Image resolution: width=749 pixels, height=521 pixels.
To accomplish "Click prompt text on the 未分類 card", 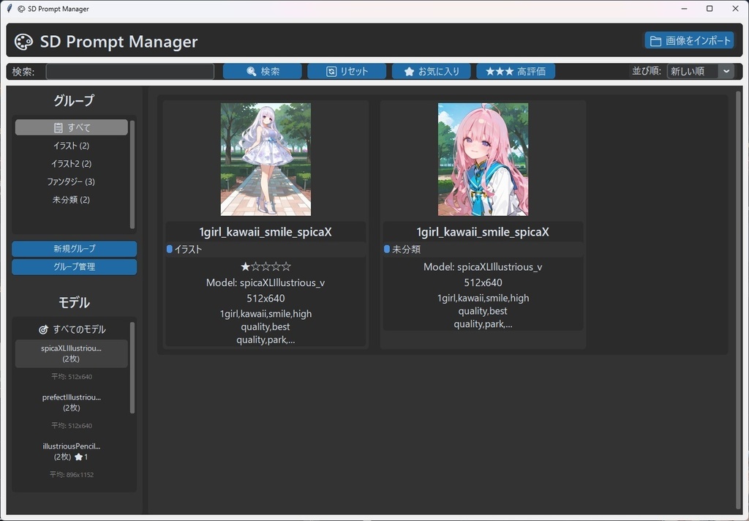I will tap(483, 311).
